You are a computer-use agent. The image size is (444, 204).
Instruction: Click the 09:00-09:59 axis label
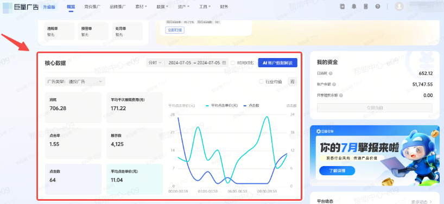point(267,192)
